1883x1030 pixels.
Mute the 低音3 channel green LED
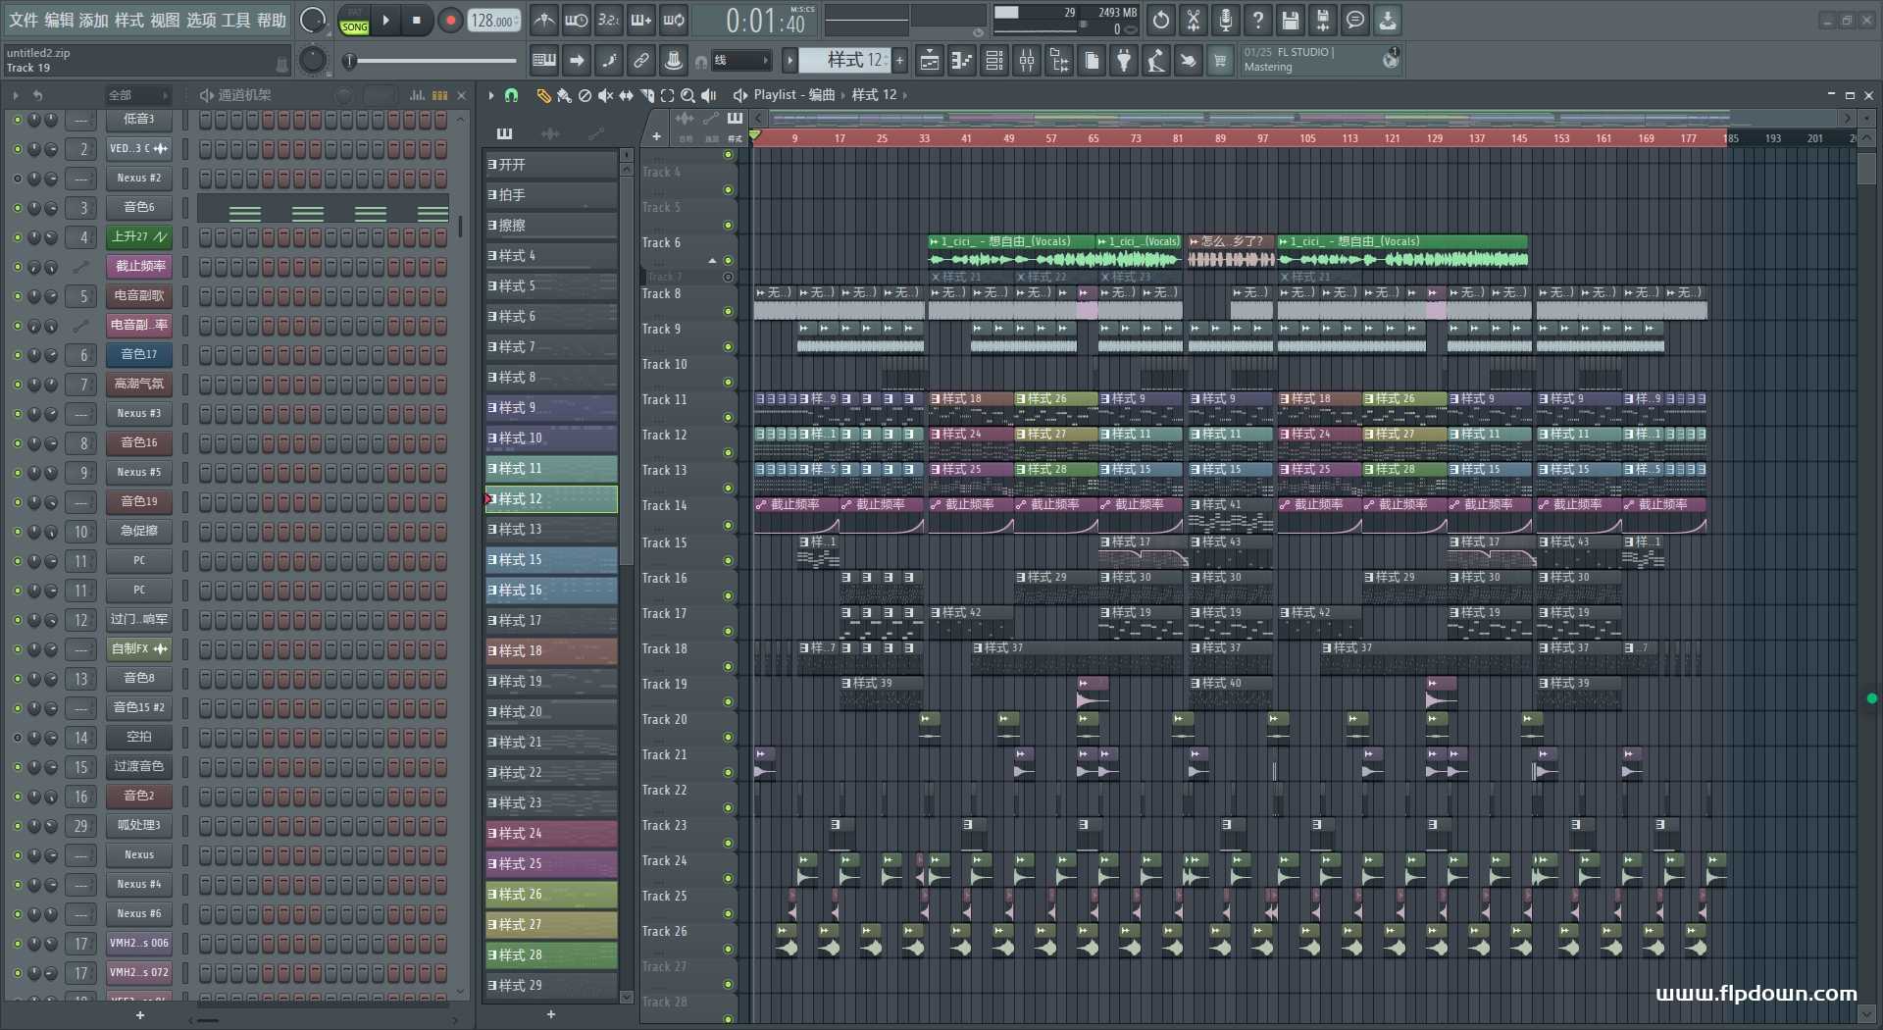click(17, 120)
